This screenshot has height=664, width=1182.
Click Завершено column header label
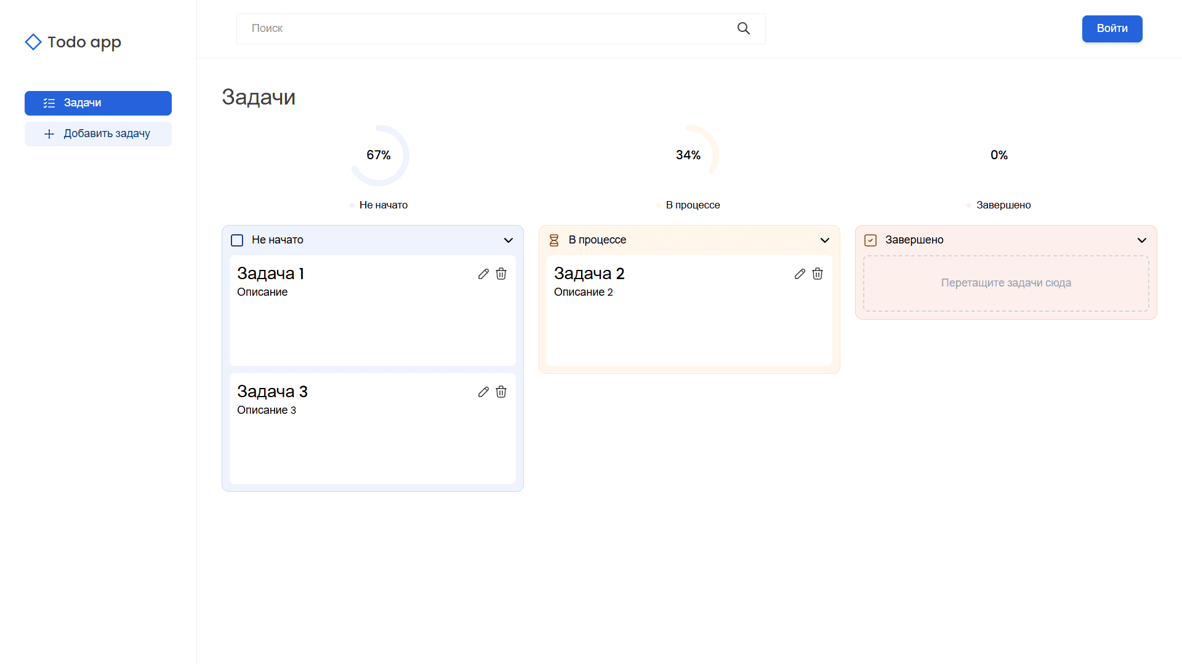coord(914,240)
